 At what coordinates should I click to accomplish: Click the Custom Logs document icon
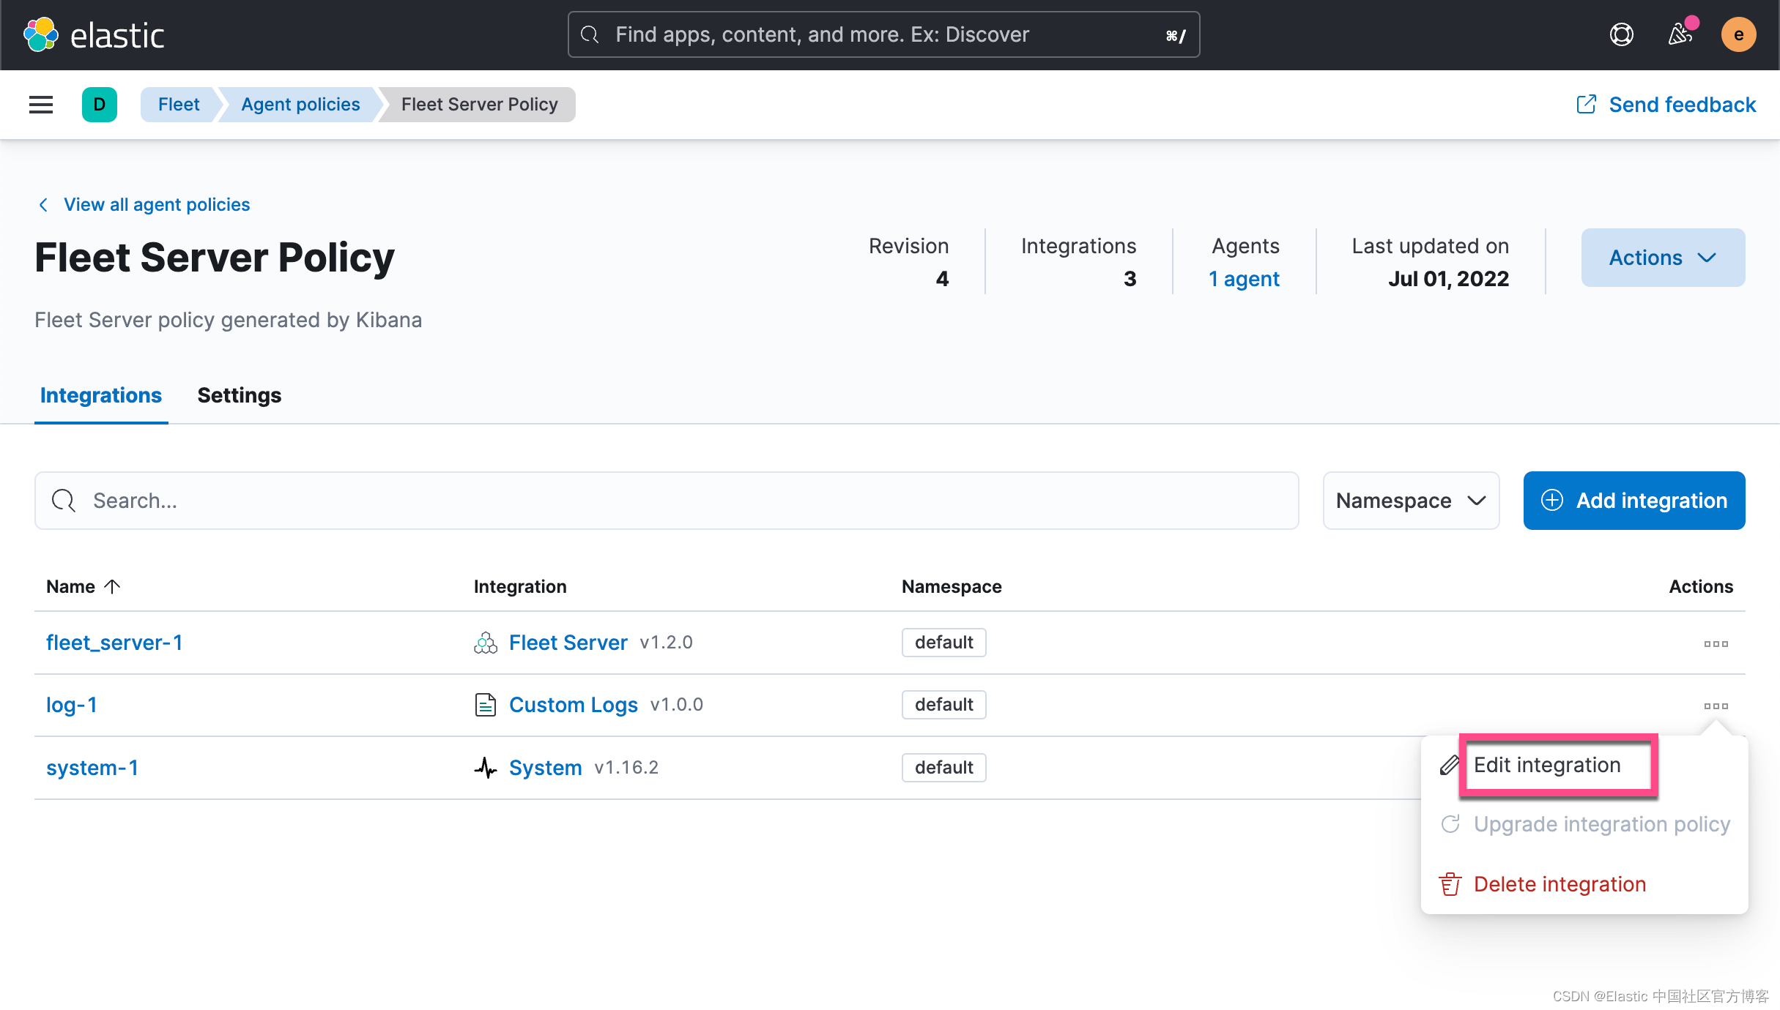(x=485, y=704)
